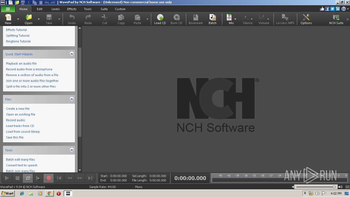Click the 'Create a new file' link
Viewport: 350px width, 197px height.
click(x=18, y=109)
